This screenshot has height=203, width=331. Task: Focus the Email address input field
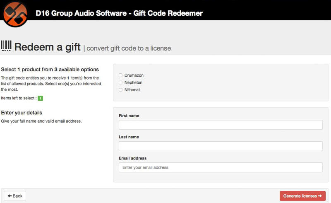[x=221, y=167]
